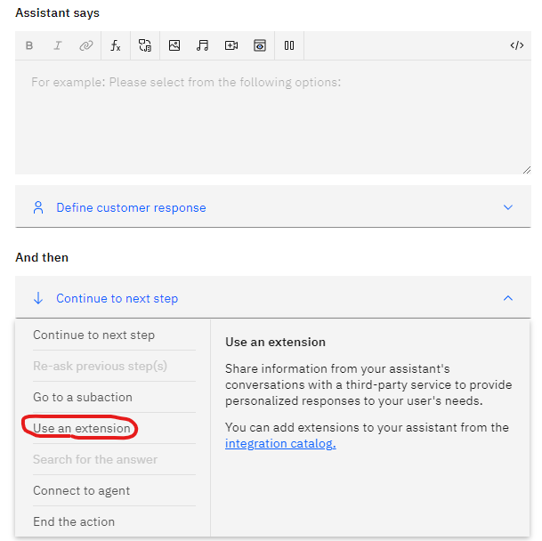Add an image response to the message
The height and width of the screenshot is (541, 542).
(x=174, y=45)
